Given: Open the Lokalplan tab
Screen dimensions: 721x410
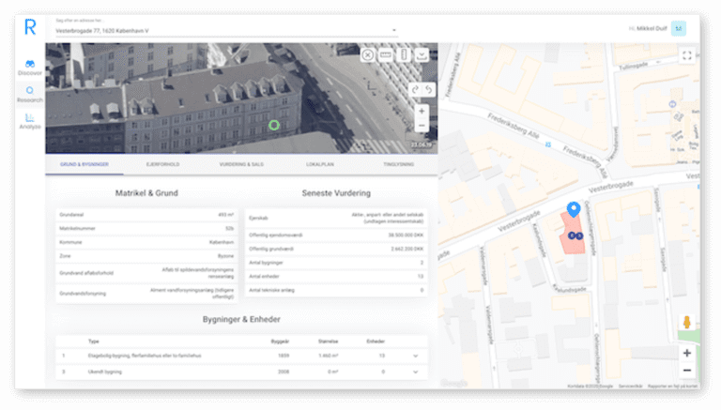Looking at the screenshot, I should click(320, 164).
